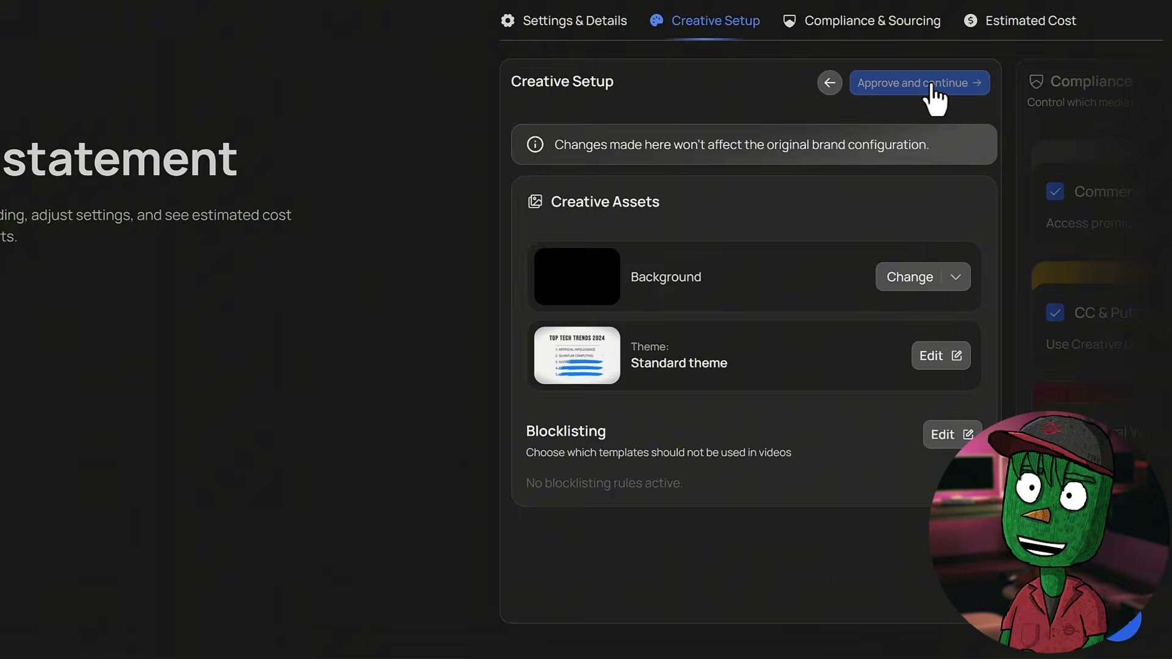
Task: Edit the Standard theme
Action: [941, 356]
